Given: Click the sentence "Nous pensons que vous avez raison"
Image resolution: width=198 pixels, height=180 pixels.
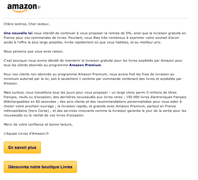Looking at the screenshot, I should (33, 51).
